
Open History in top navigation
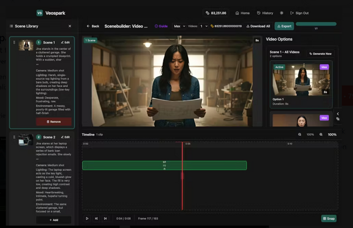point(265,13)
